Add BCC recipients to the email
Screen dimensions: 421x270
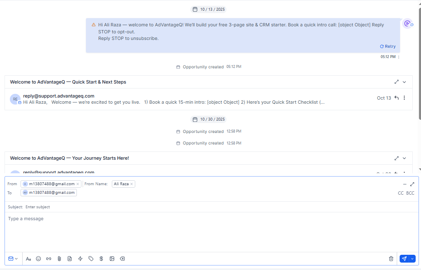tap(410, 193)
